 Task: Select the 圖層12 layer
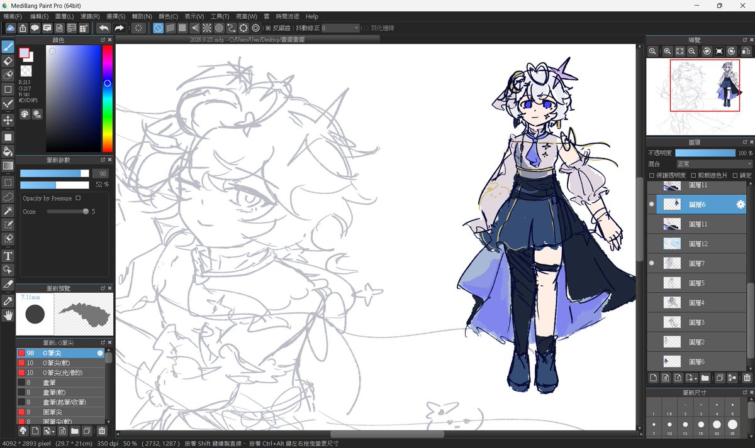[x=697, y=244]
